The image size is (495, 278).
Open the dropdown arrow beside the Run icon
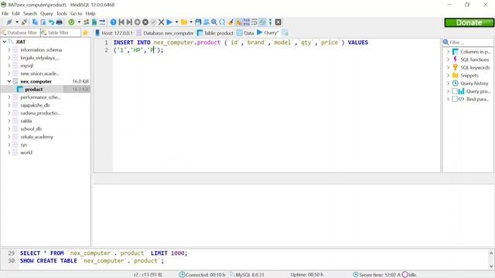(x=176, y=22)
